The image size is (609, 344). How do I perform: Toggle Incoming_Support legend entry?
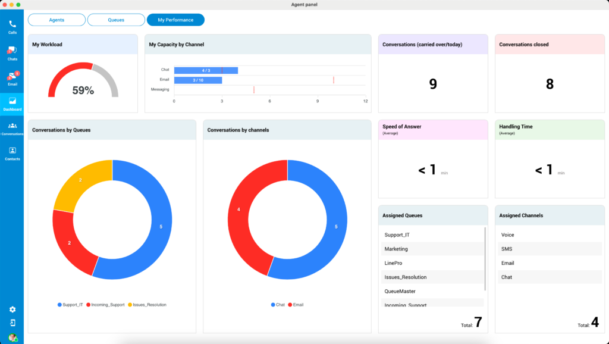[x=105, y=305]
